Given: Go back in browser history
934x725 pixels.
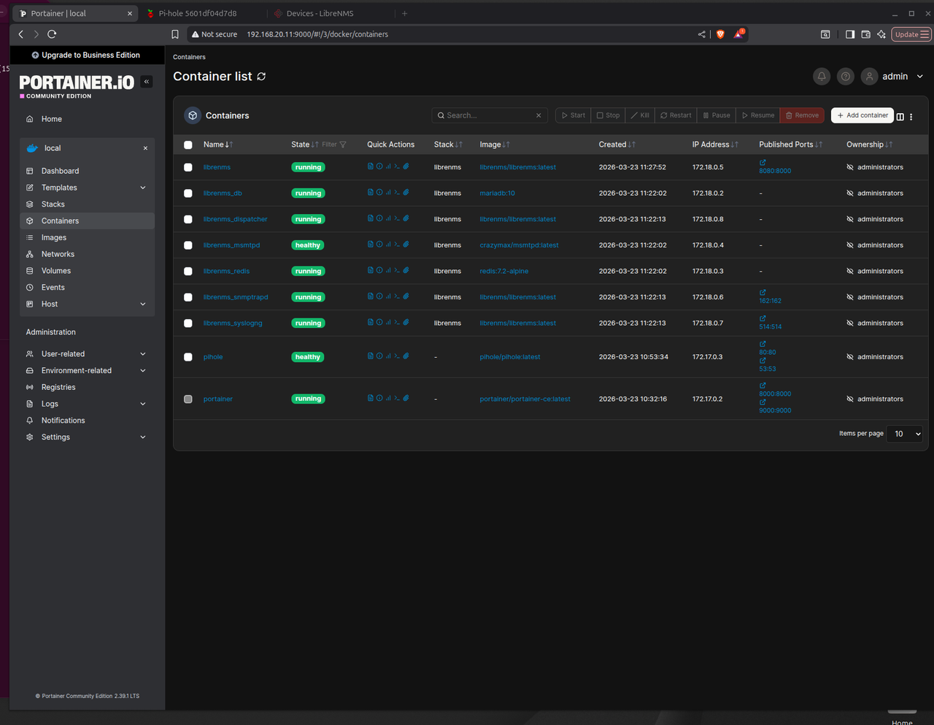Looking at the screenshot, I should click(21, 34).
